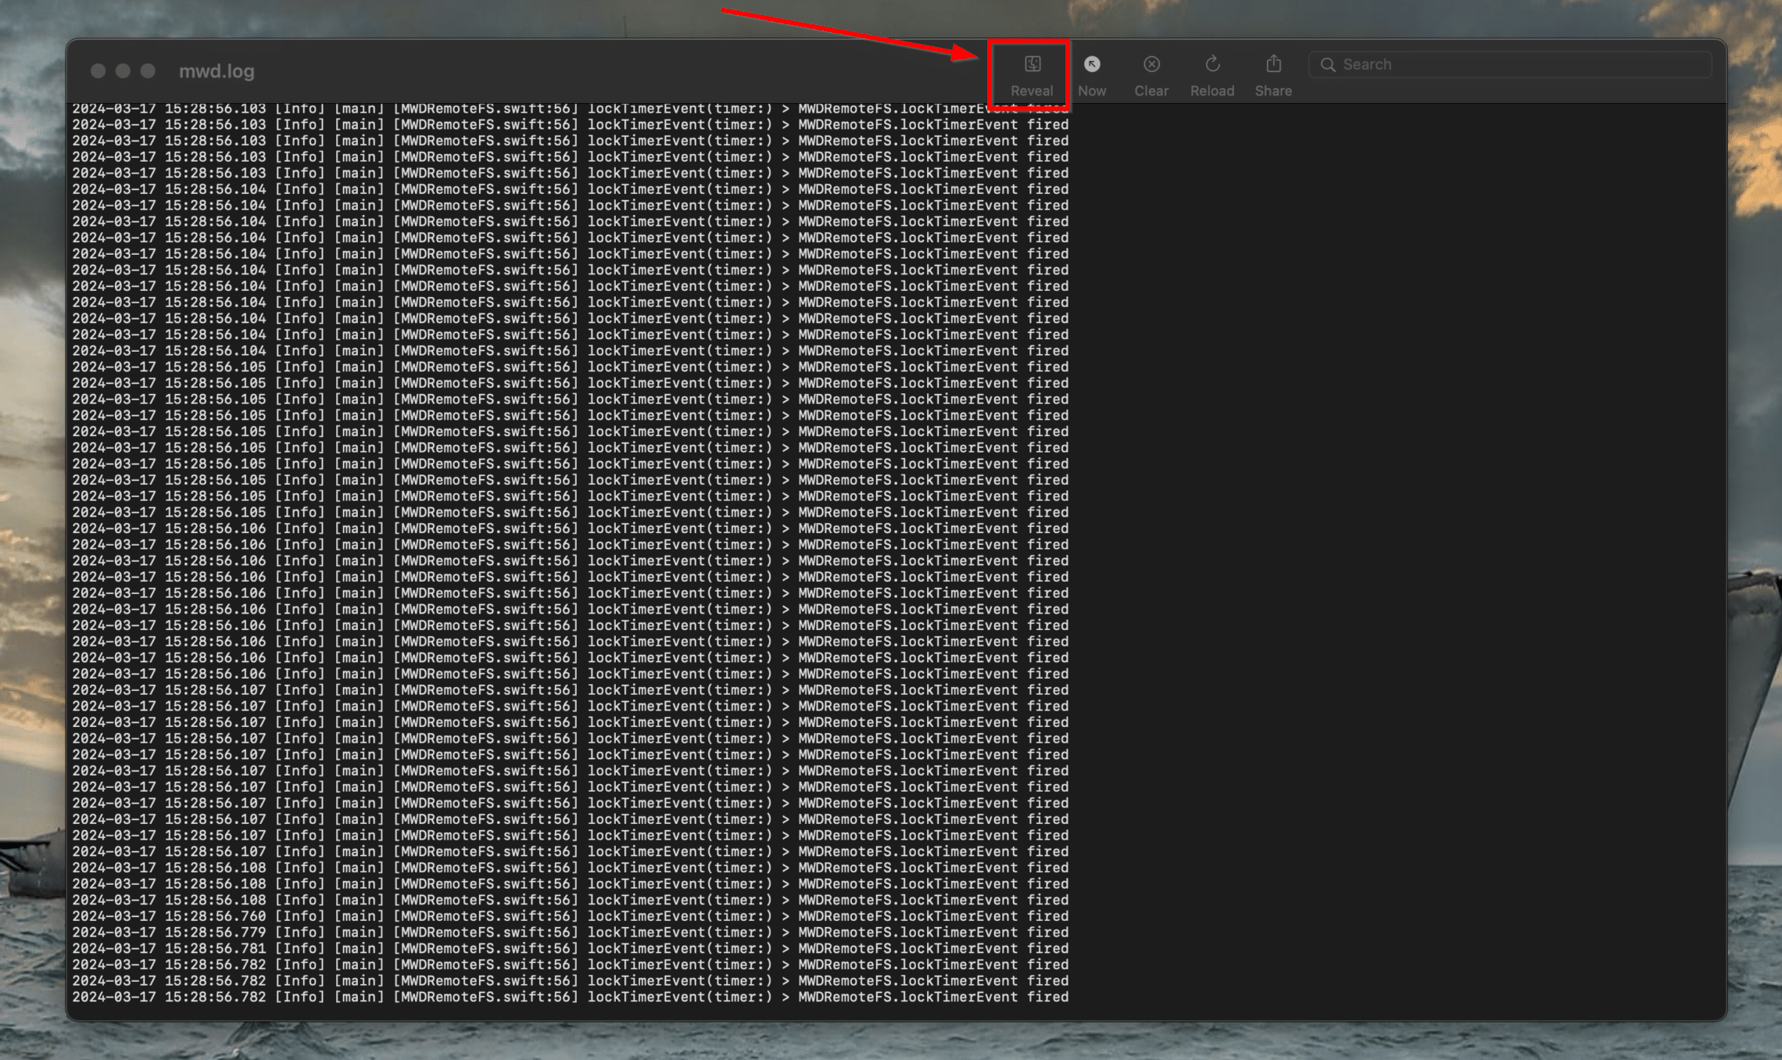The image size is (1782, 1060).
Task: Click the green zoom traffic light control
Action: coord(147,70)
